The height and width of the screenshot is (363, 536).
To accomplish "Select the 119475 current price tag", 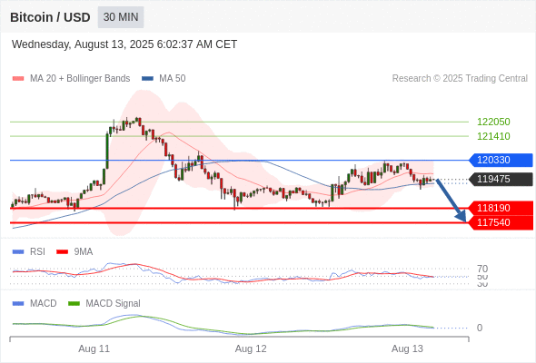I will (x=501, y=179).
